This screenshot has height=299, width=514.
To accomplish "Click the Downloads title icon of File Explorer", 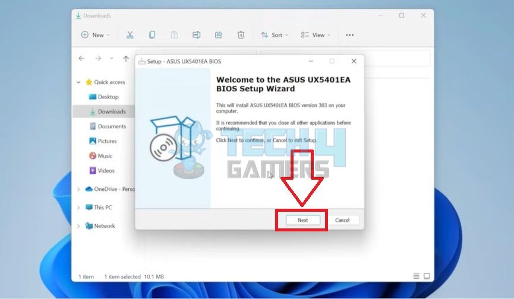I will [x=78, y=15].
